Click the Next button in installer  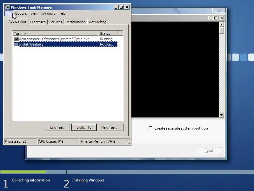click(x=209, y=151)
